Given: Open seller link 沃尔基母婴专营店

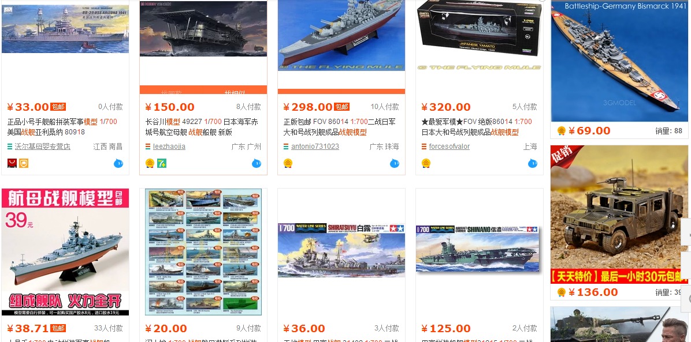Looking at the screenshot, I should click(x=42, y=146).
